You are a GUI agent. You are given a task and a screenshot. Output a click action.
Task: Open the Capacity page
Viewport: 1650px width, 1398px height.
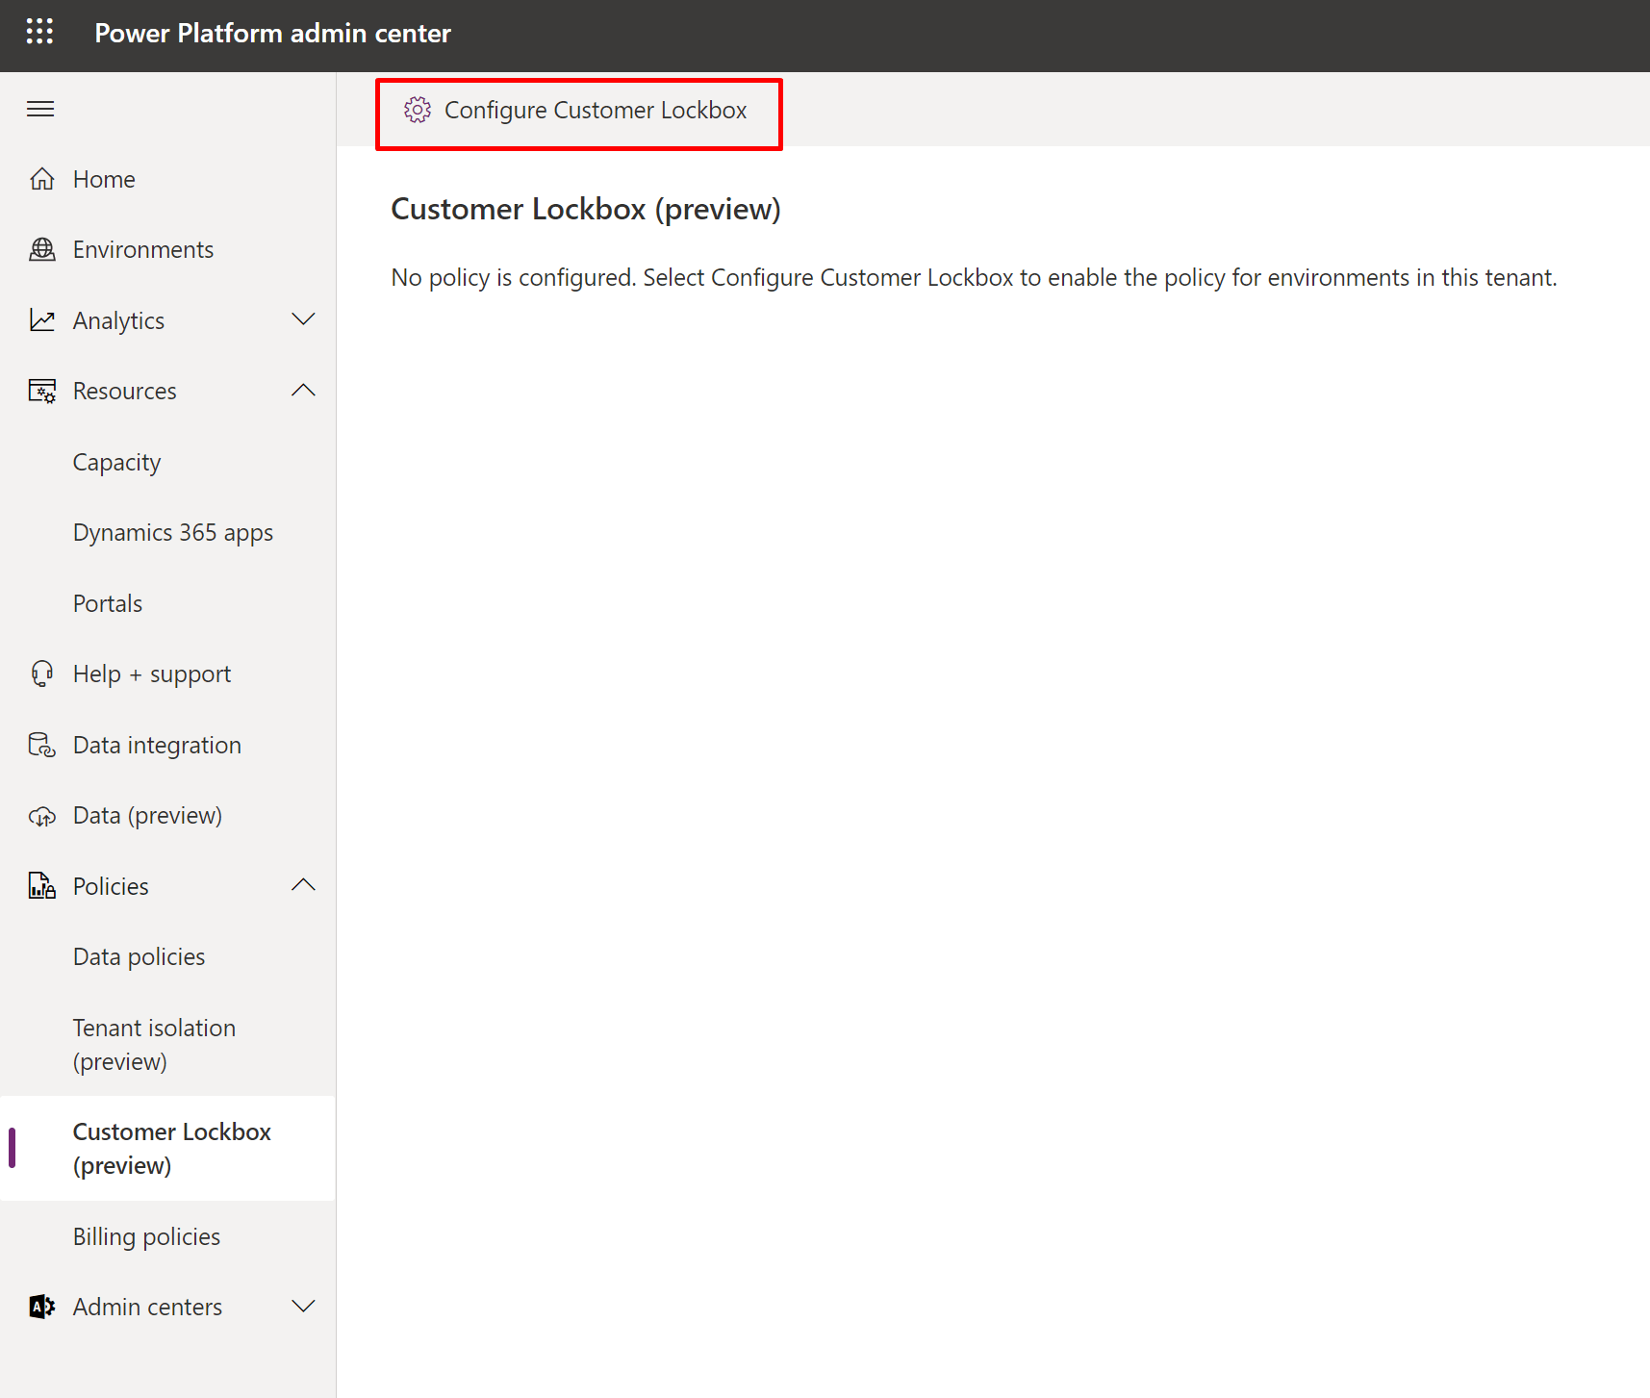click(116, 462)
